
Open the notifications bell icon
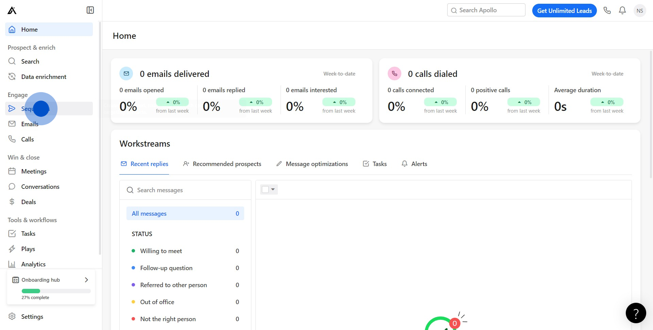622,11
